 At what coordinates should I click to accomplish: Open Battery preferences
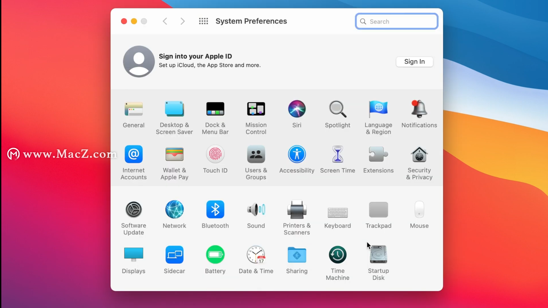(215, 255)
